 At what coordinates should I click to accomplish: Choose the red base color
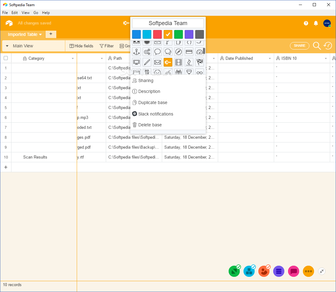tap(157, 34)
